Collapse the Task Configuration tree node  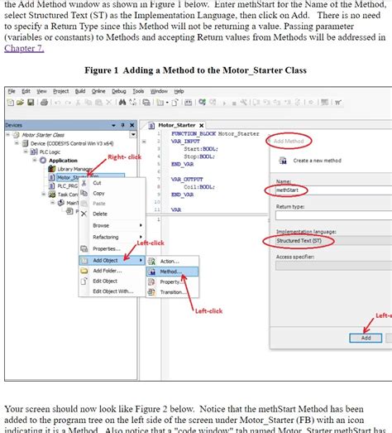coord(43,195)
